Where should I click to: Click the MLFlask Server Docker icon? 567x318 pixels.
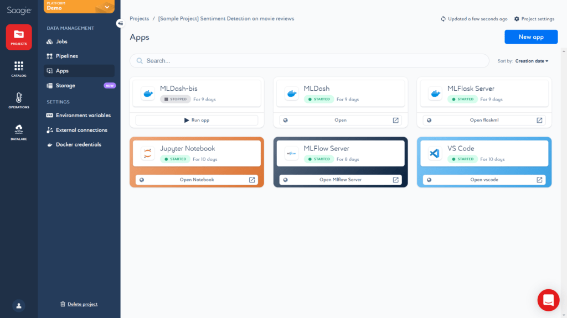(x=435, y=93)
